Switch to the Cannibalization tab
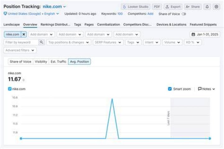224x149 pixels. tap(109, 25)
